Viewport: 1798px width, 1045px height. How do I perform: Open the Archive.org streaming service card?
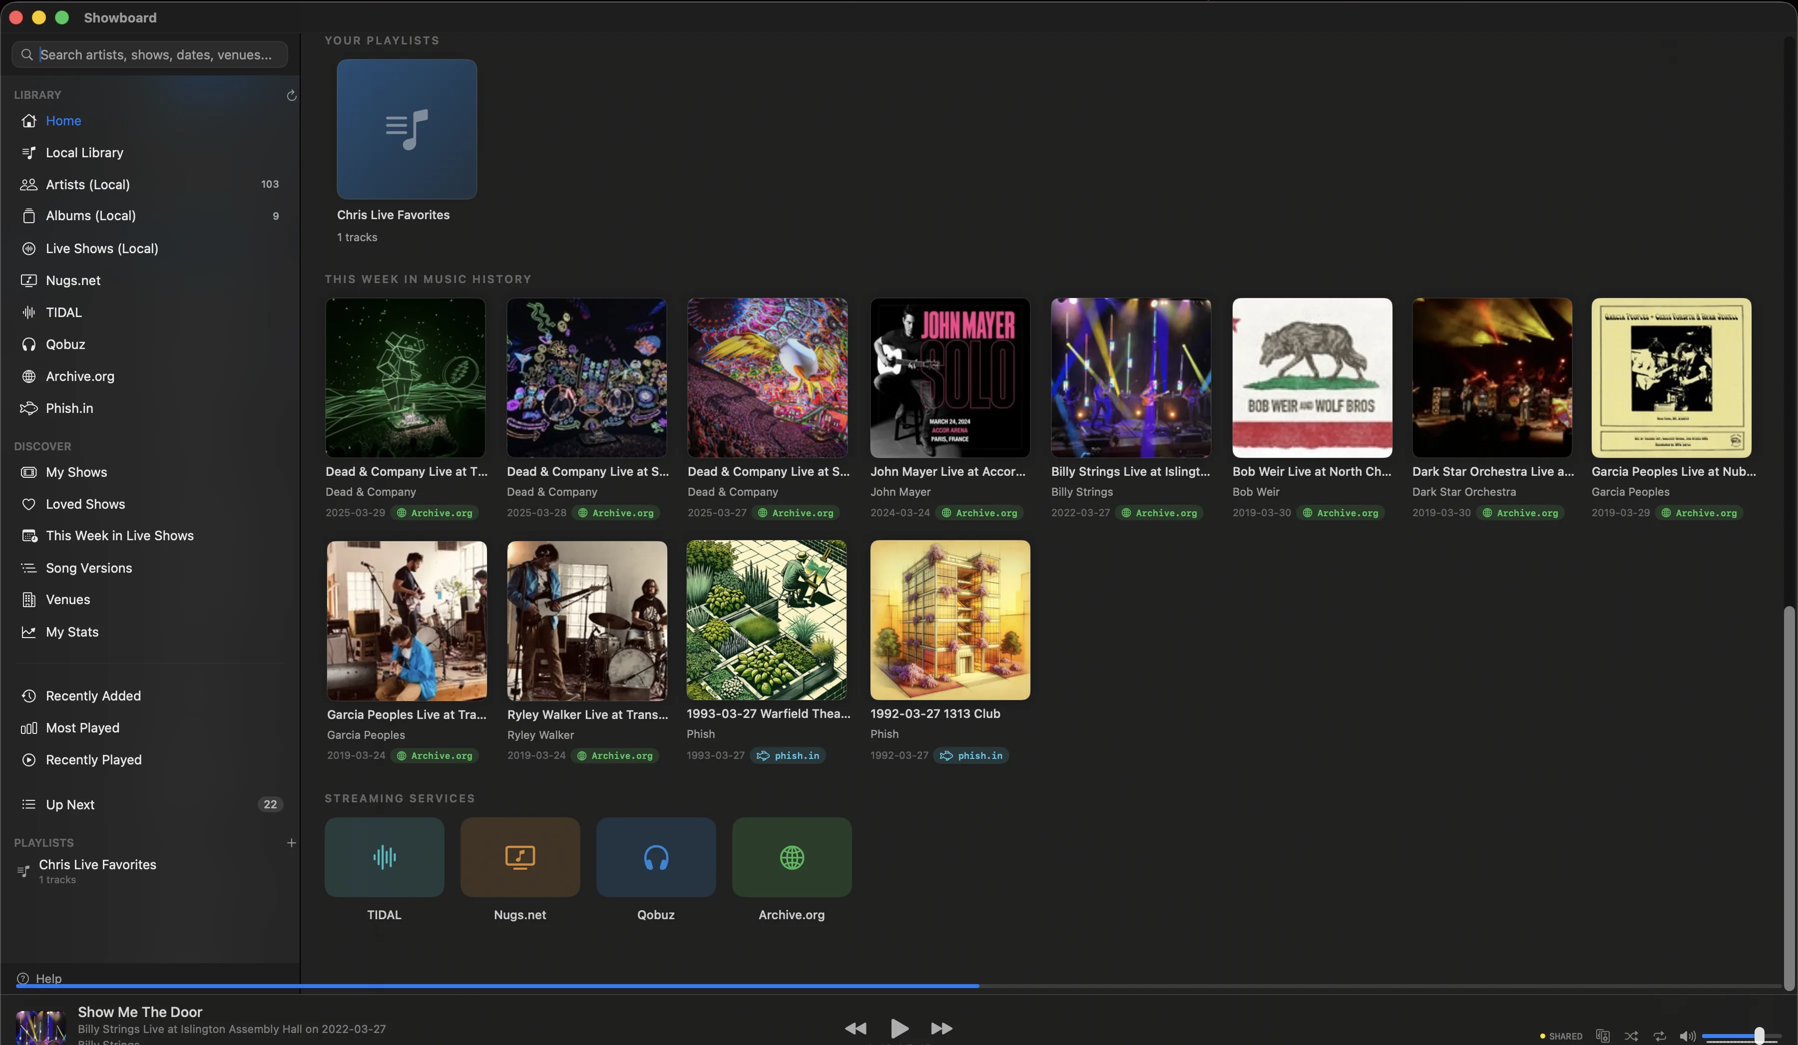click(x=791, y=857)
